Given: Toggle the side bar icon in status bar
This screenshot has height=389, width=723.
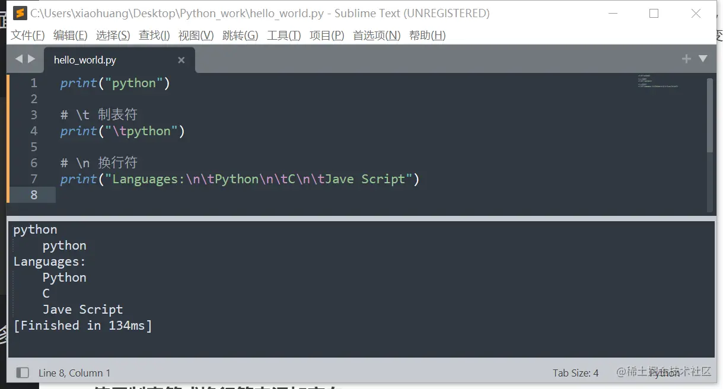Looking at the screenshot, I should pyautogui.click(x=23, y=373).
